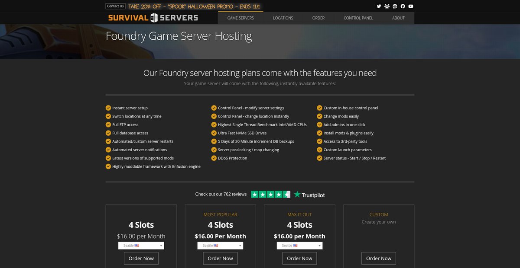
Task: Select ORDER in the navigation bar
Action: 318,18
